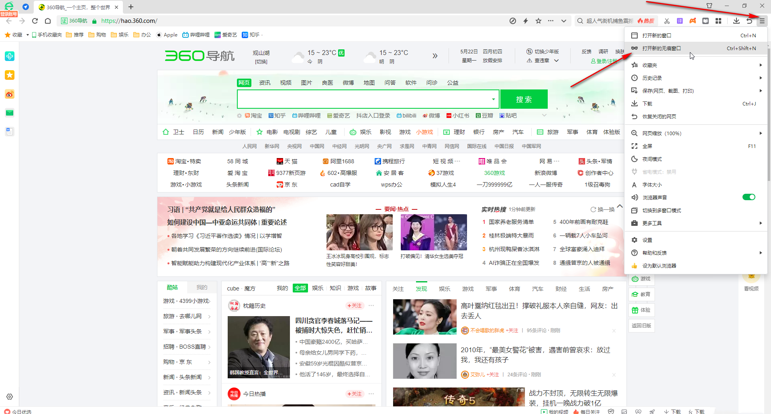This screenshot has height=414, width=771.
Task: Open 字体大小 menu entry
Action: tap(696, 185)
